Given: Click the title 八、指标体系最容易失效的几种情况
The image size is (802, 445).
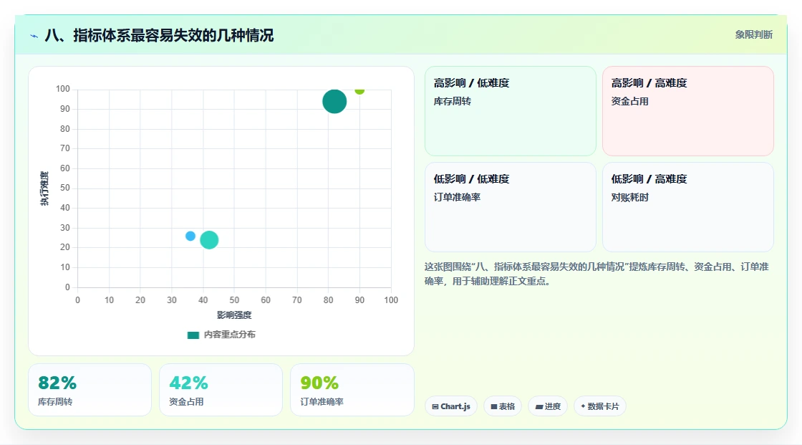Looking at the screenshot, I should pyautogui.click(x=159, y=35).
